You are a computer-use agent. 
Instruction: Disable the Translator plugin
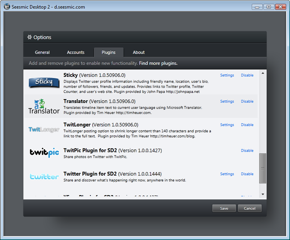[x=247, y=101]
